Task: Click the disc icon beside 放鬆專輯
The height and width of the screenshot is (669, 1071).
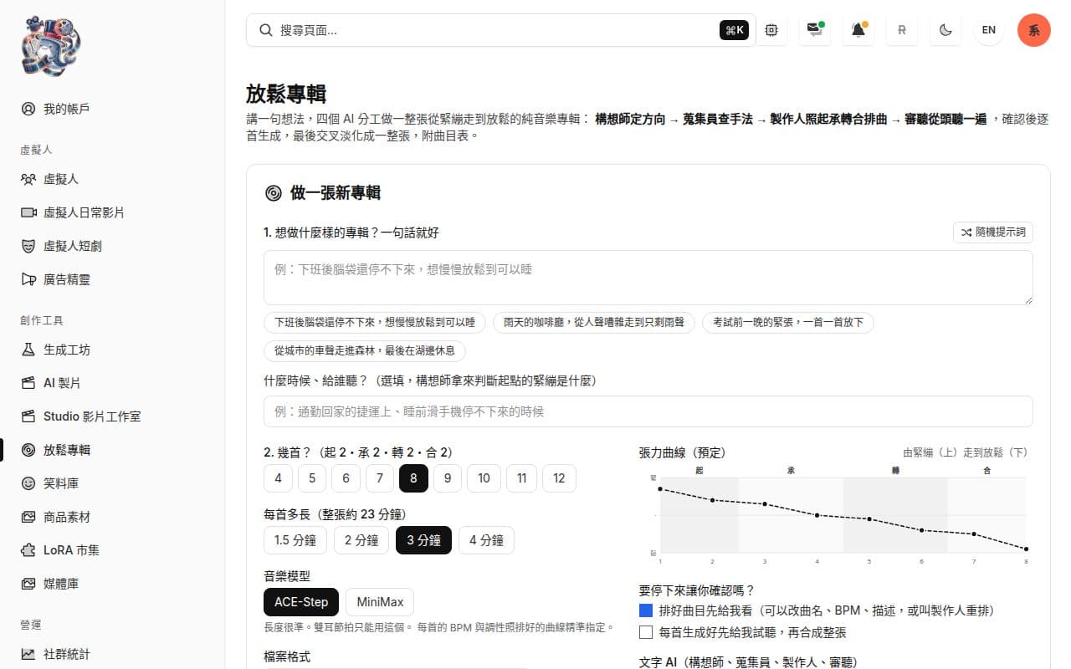Action: 28,450
